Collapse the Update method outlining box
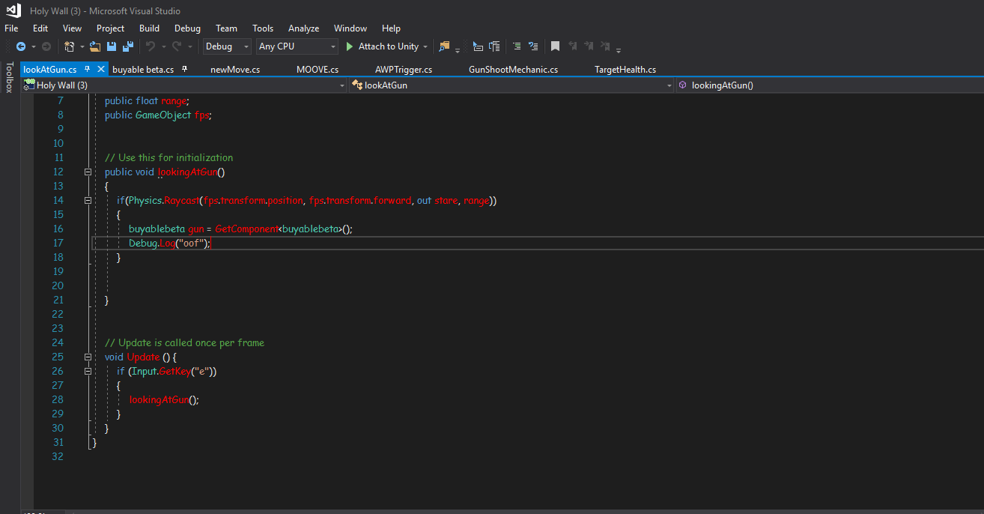The image size is (984, 514). (x=88, y=357)
